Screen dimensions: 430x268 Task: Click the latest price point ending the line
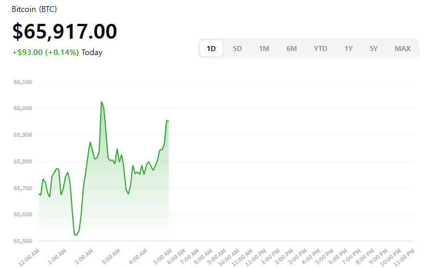point(168,120)
